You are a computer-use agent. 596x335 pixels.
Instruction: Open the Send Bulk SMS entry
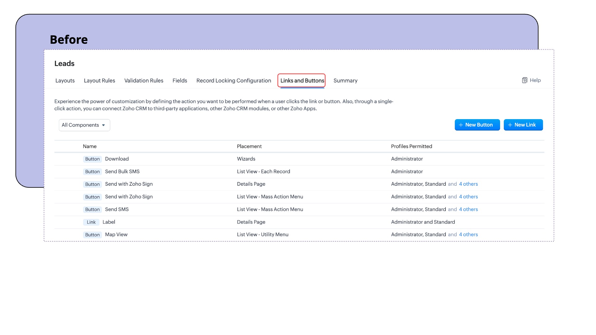pos(122,172)
